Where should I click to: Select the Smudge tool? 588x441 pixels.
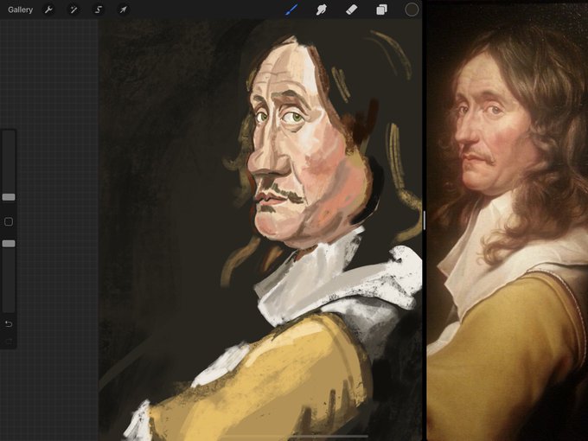322,10
